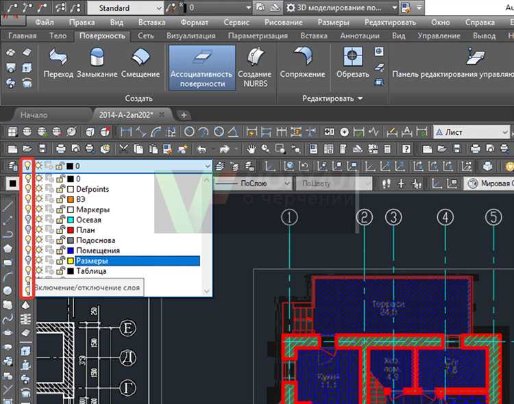Image resolution: width=514 pixels, height=404 pixels.
Task: Click the Переход surface blend icon
Action: coord(58,58)
